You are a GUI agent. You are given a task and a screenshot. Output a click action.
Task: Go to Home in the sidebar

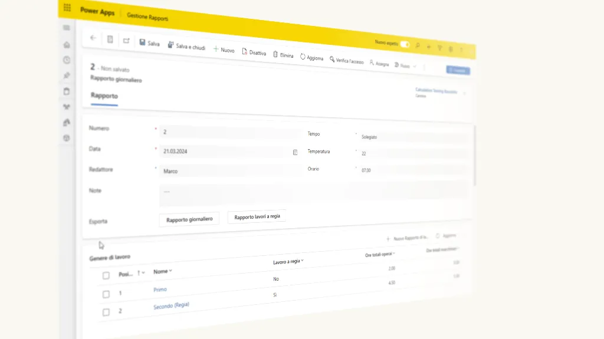coord(67,45)
